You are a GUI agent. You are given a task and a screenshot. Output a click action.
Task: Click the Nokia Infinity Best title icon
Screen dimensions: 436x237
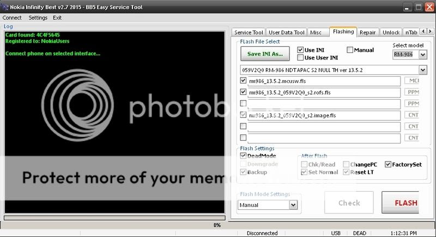point(4,7)
